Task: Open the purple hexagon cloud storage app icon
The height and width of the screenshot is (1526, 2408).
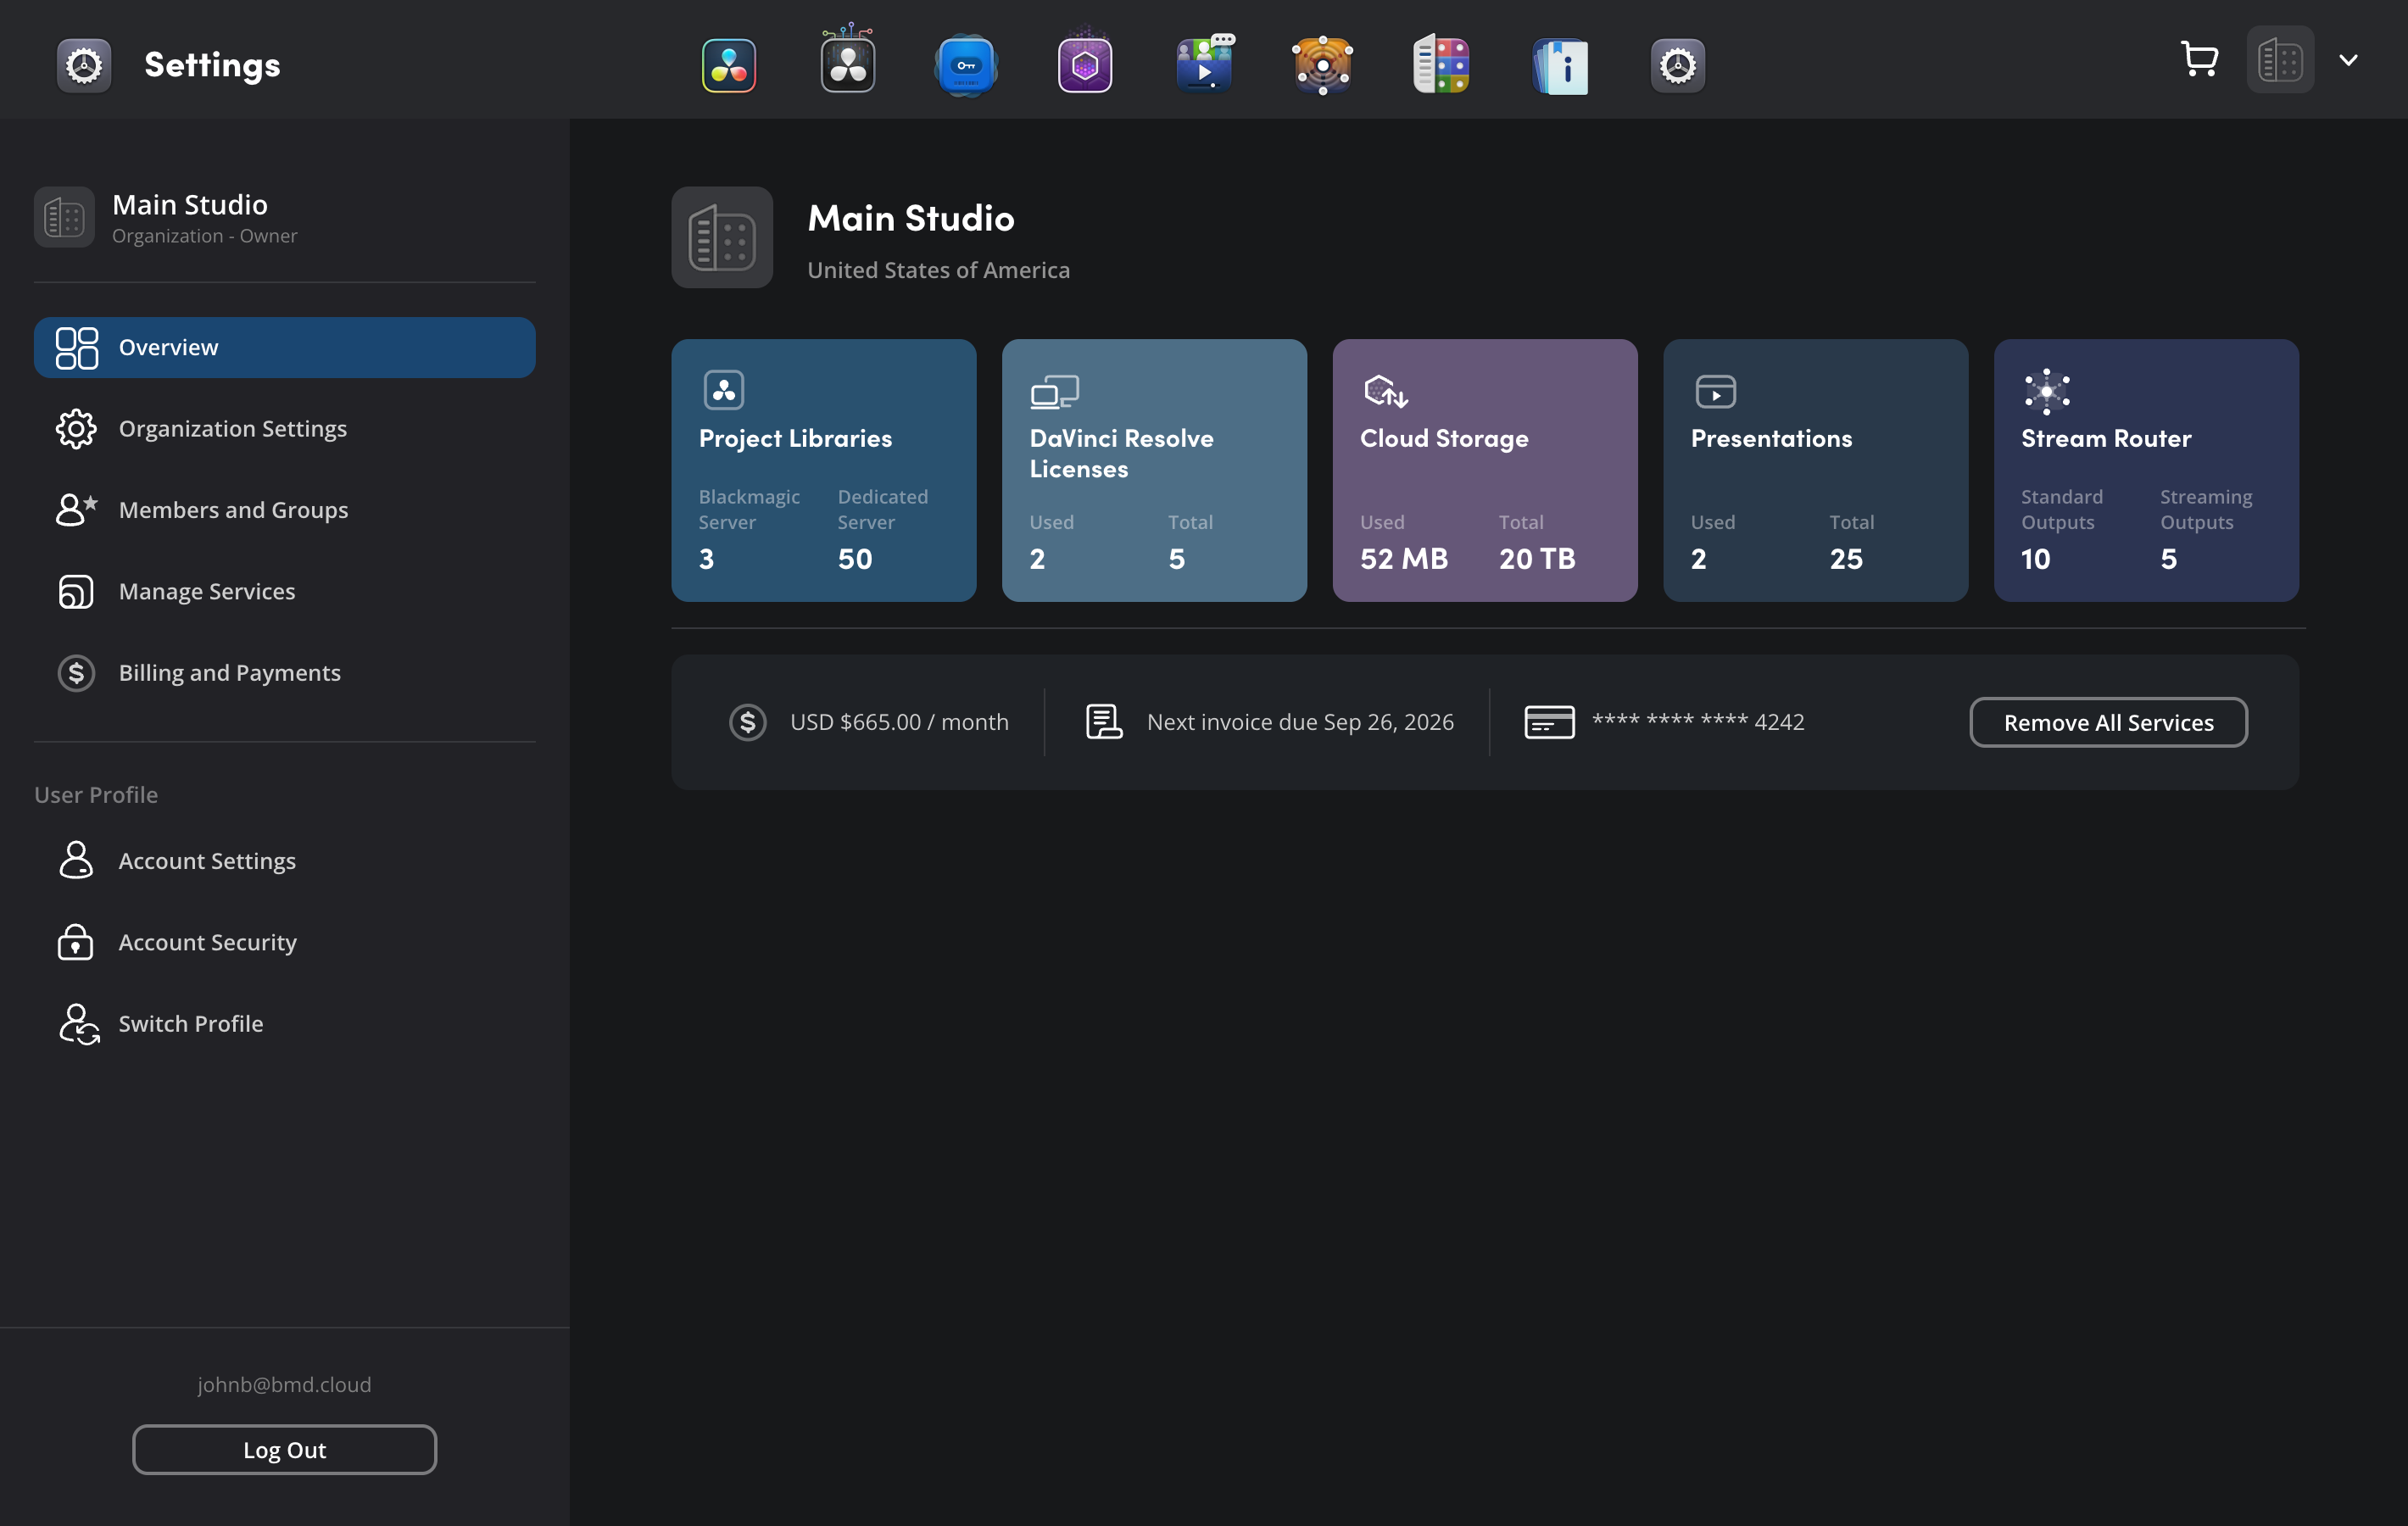Action: coord(1085,64)
